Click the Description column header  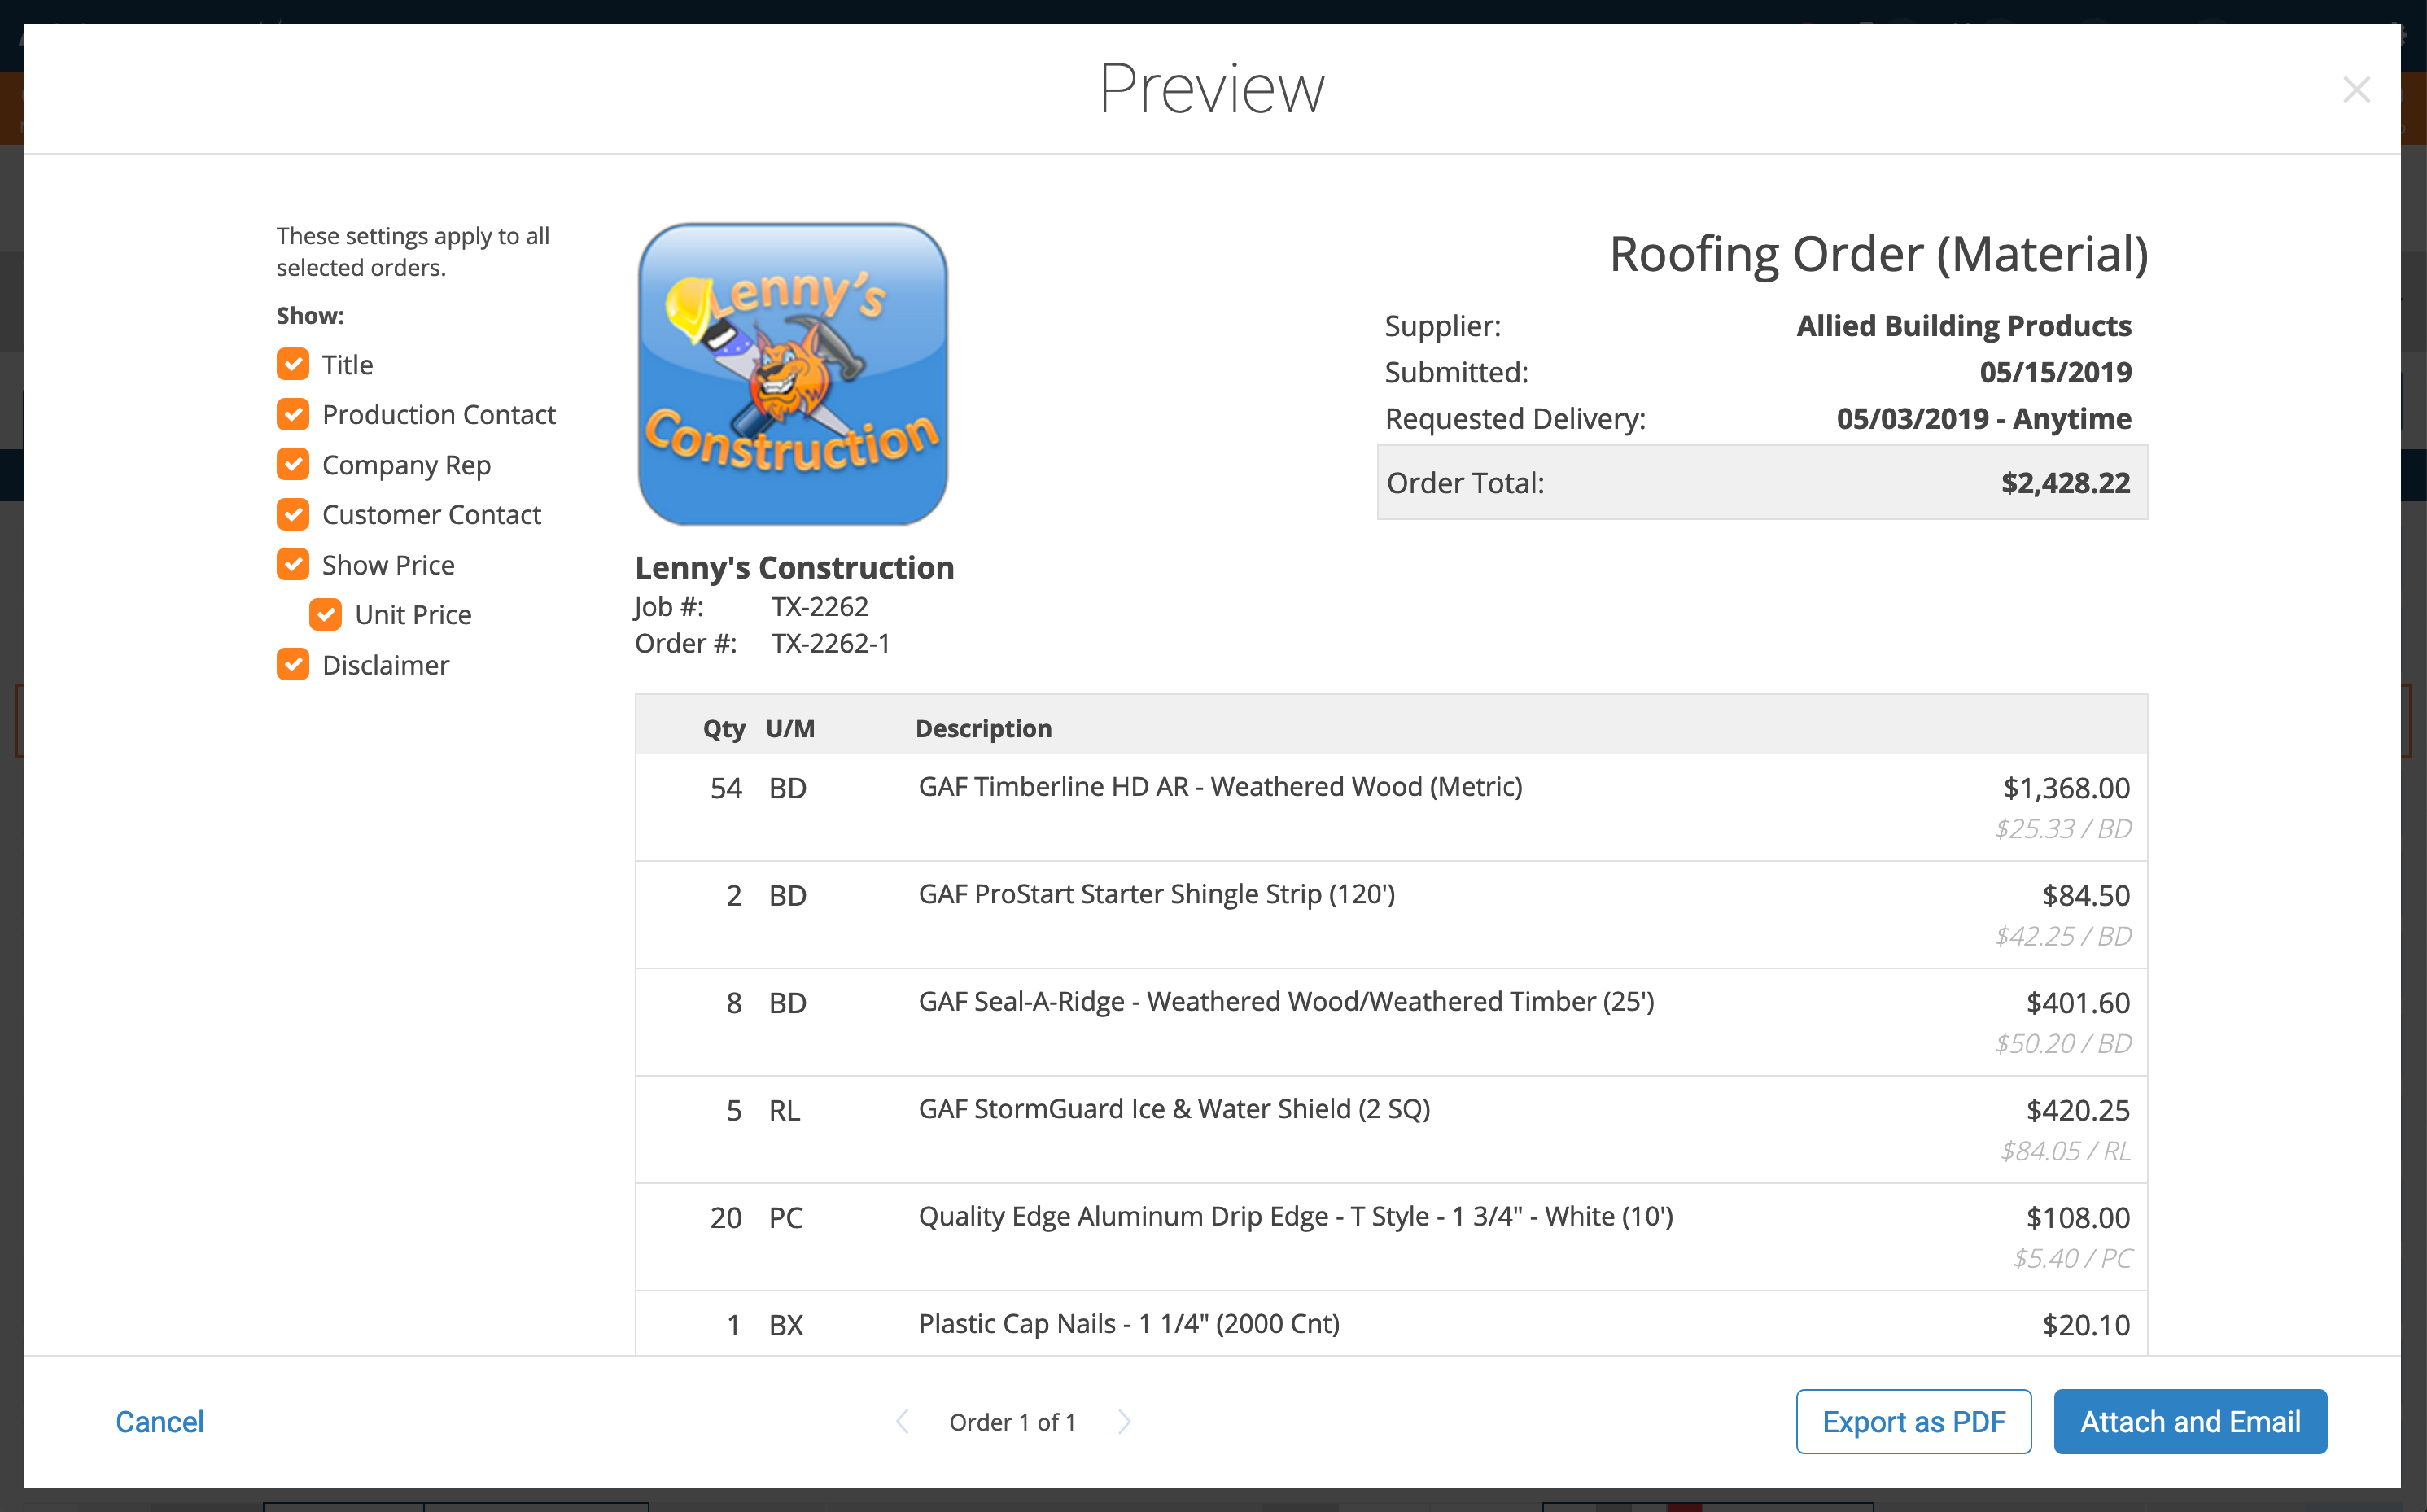(x=983, y=728)
